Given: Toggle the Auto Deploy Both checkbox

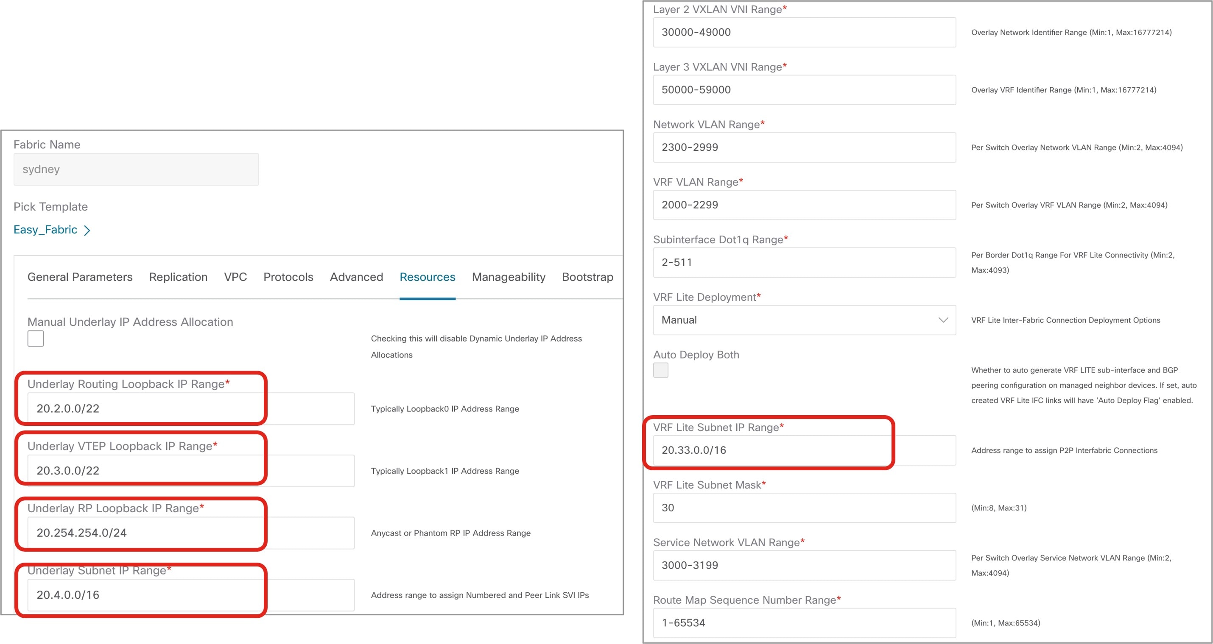Looking at the screenshot, I should [661, 370].
